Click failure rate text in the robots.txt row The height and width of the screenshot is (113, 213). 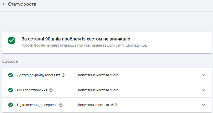coord(98,75)
